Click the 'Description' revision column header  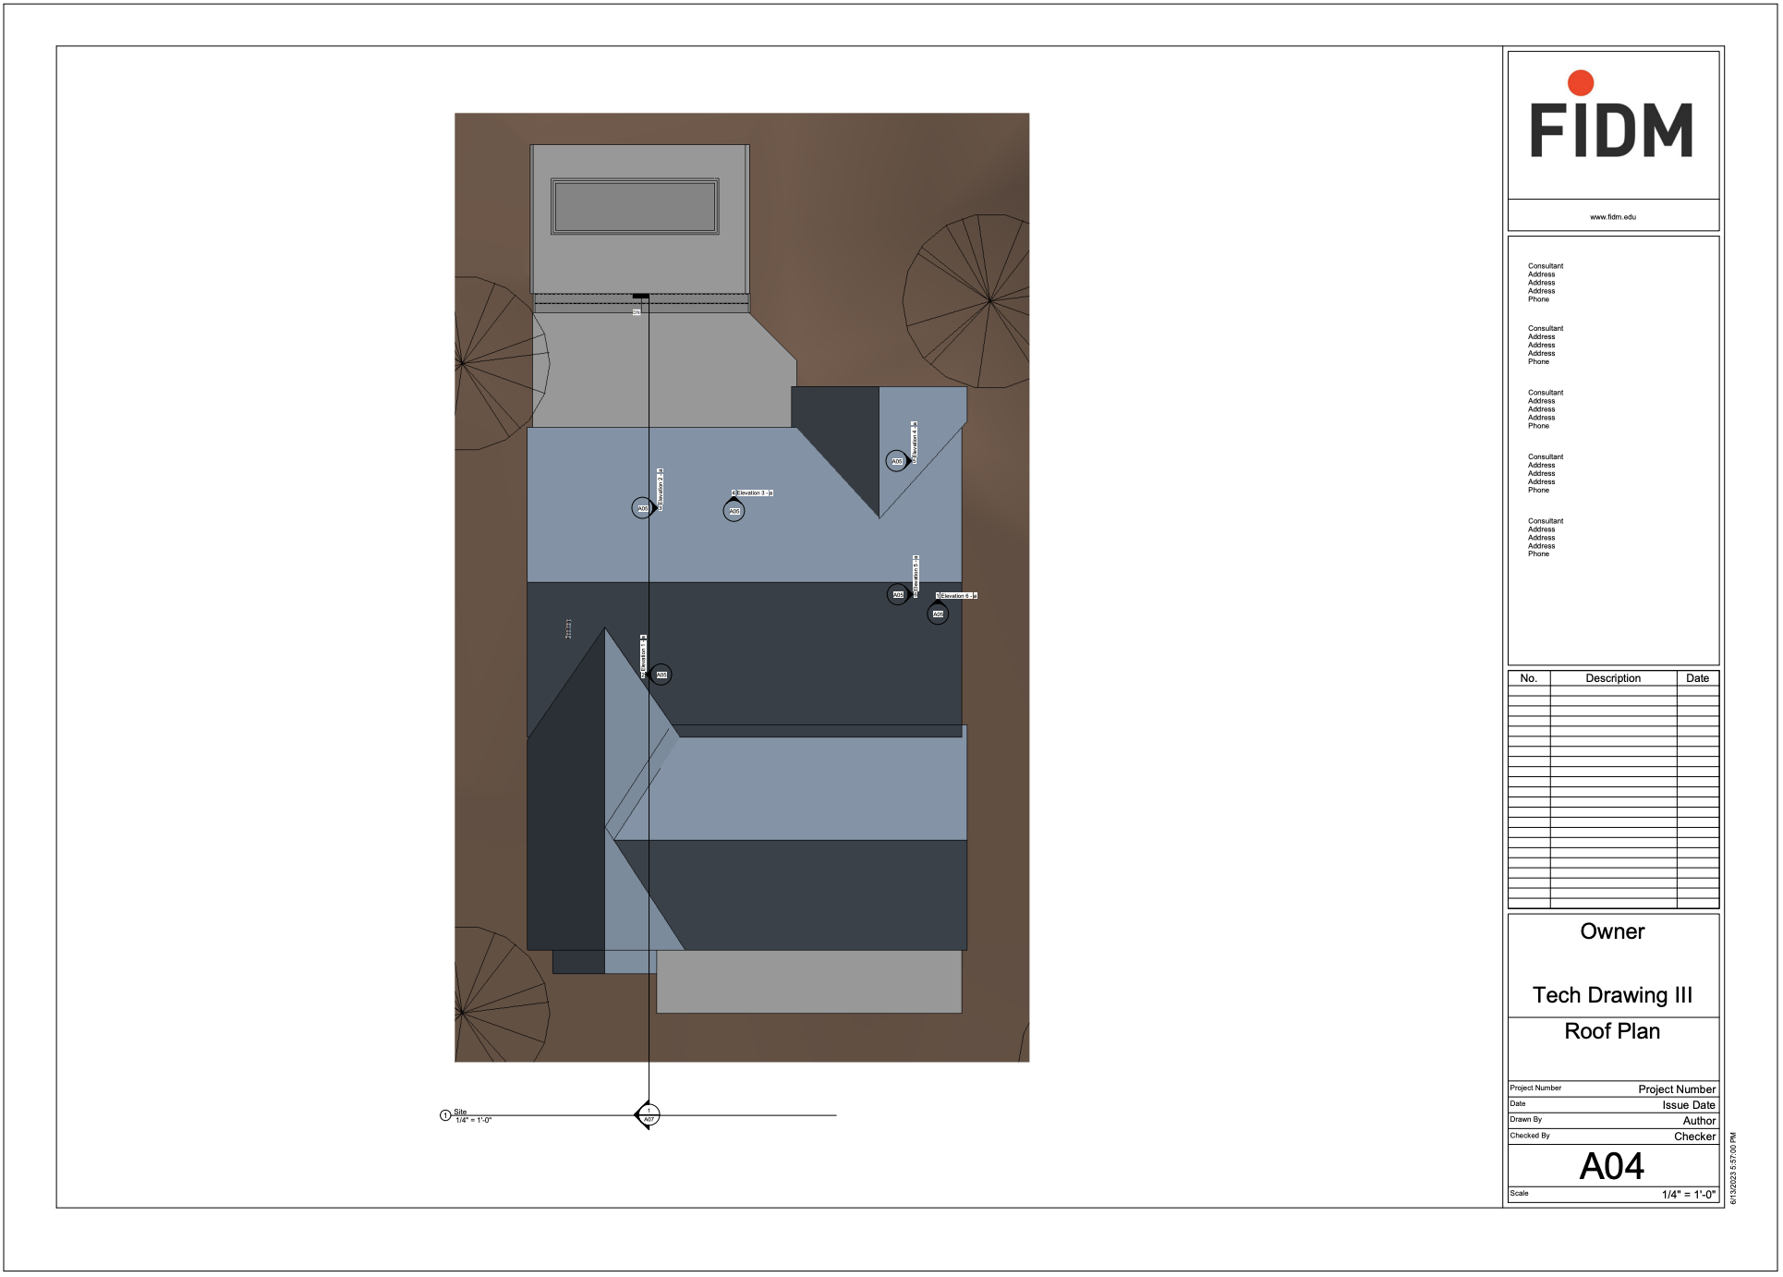pos(1614,678)
